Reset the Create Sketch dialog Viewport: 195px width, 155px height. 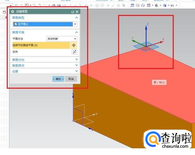[x=73, y=12]
